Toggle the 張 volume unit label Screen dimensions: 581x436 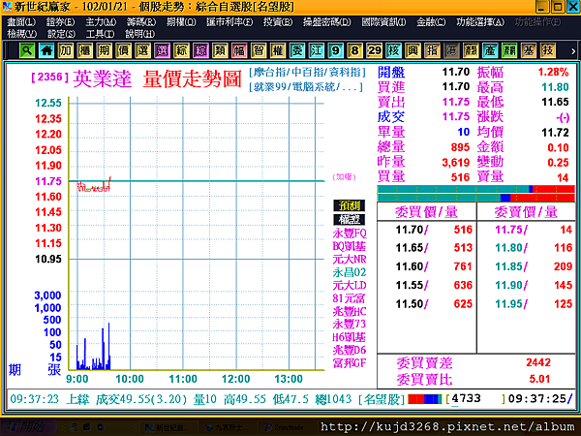pyautogui.click(x=54, y=370)
